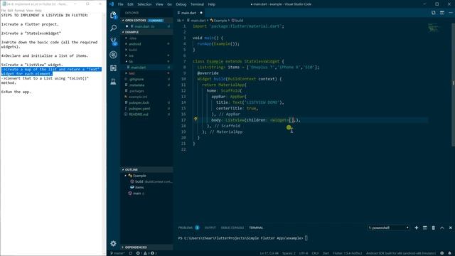Close the terminal panel

coord(450,228)
